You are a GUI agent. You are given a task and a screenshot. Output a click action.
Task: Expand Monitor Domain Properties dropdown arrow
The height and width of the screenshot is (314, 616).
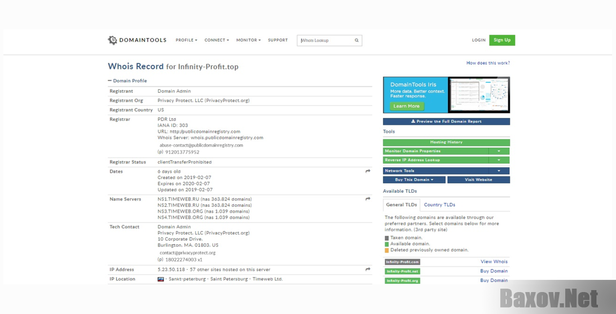tap(499, 151)
